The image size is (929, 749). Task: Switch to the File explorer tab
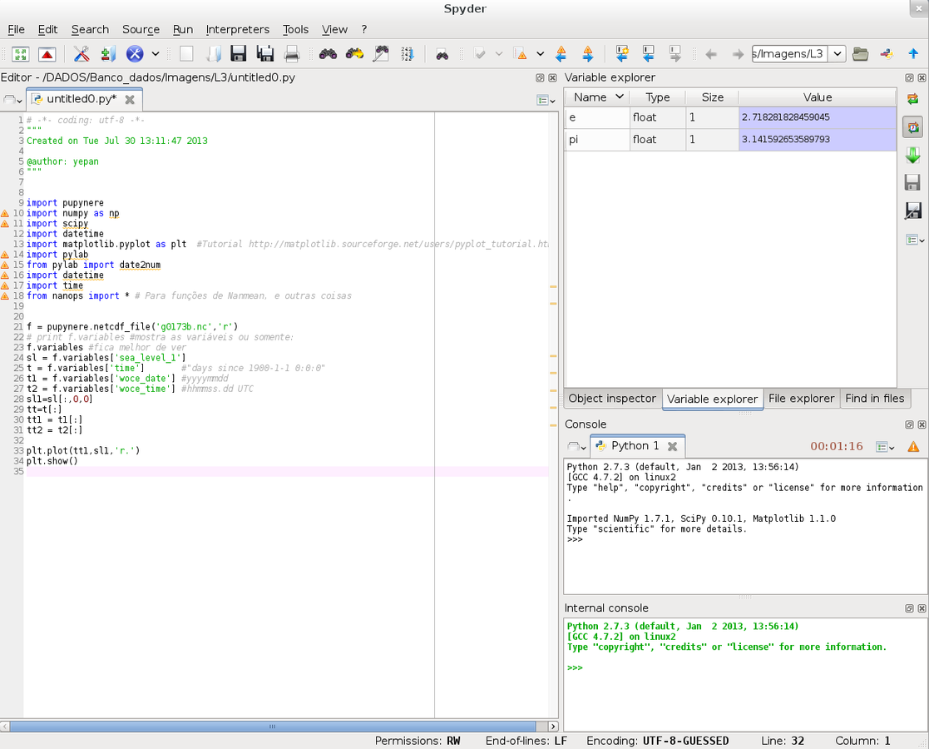(x=801, y=399)
